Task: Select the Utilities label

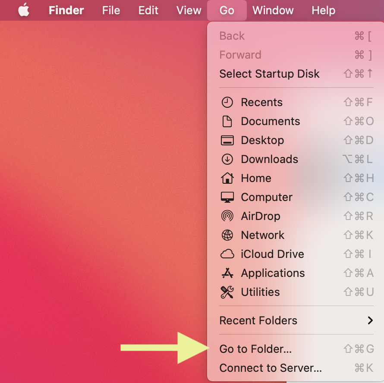Action: click(x=260, y=292)
